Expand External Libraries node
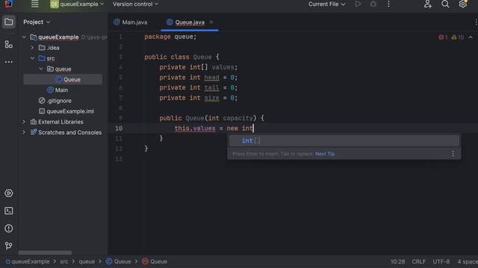 (24, 122)
